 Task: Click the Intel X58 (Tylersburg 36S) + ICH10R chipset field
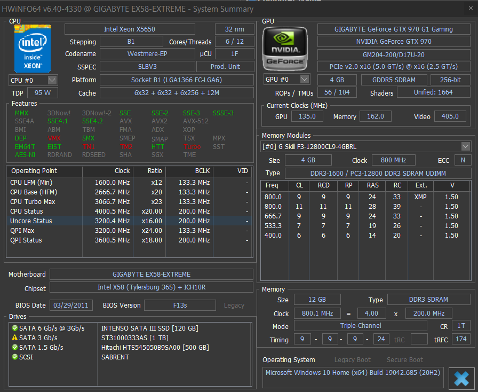152,287
